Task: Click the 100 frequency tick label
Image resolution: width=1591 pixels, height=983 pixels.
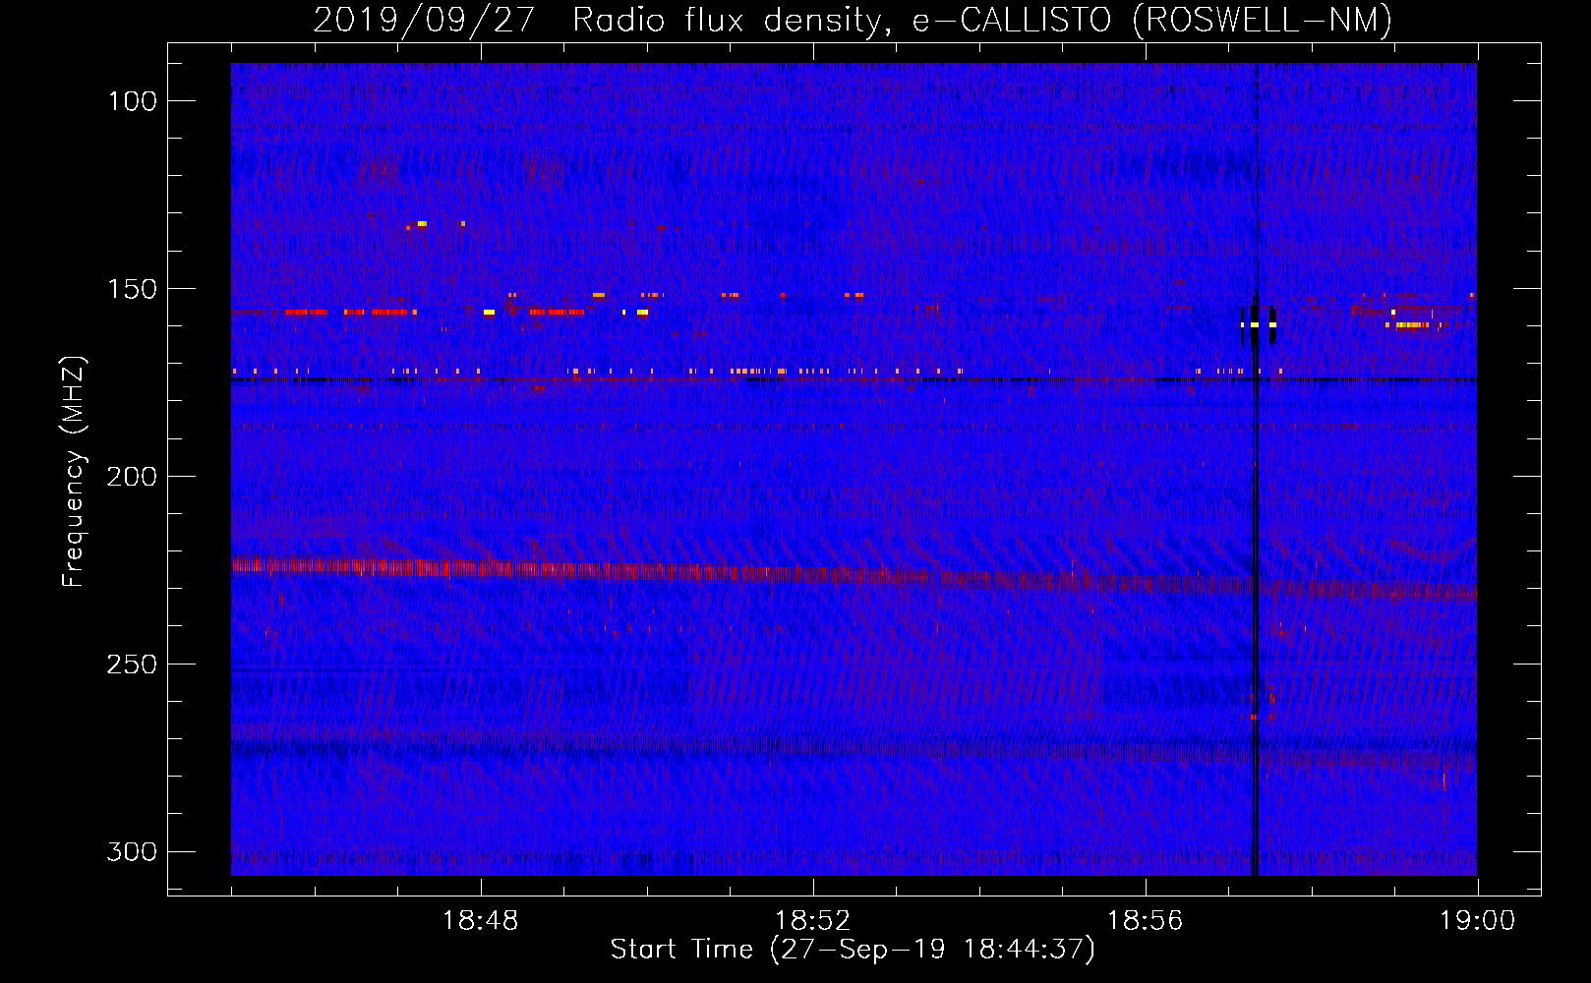Action: pos(132,101)
